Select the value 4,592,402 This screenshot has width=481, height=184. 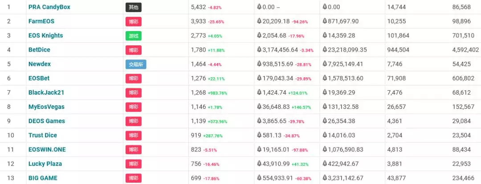[466, 50]
